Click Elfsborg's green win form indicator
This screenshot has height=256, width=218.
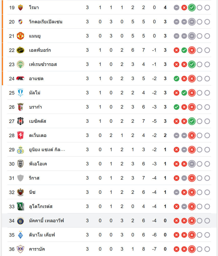pyautogui.click(x=184, y=50)
